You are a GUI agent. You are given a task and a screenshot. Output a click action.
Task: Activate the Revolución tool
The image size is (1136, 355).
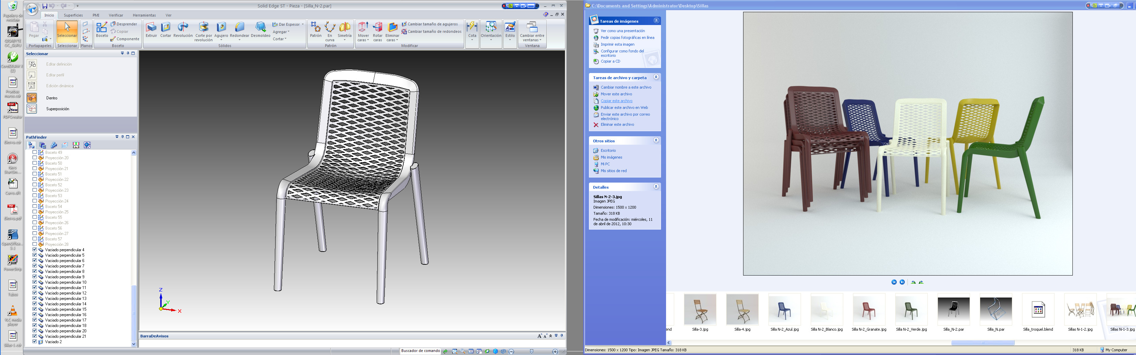(x=183, y=30)
